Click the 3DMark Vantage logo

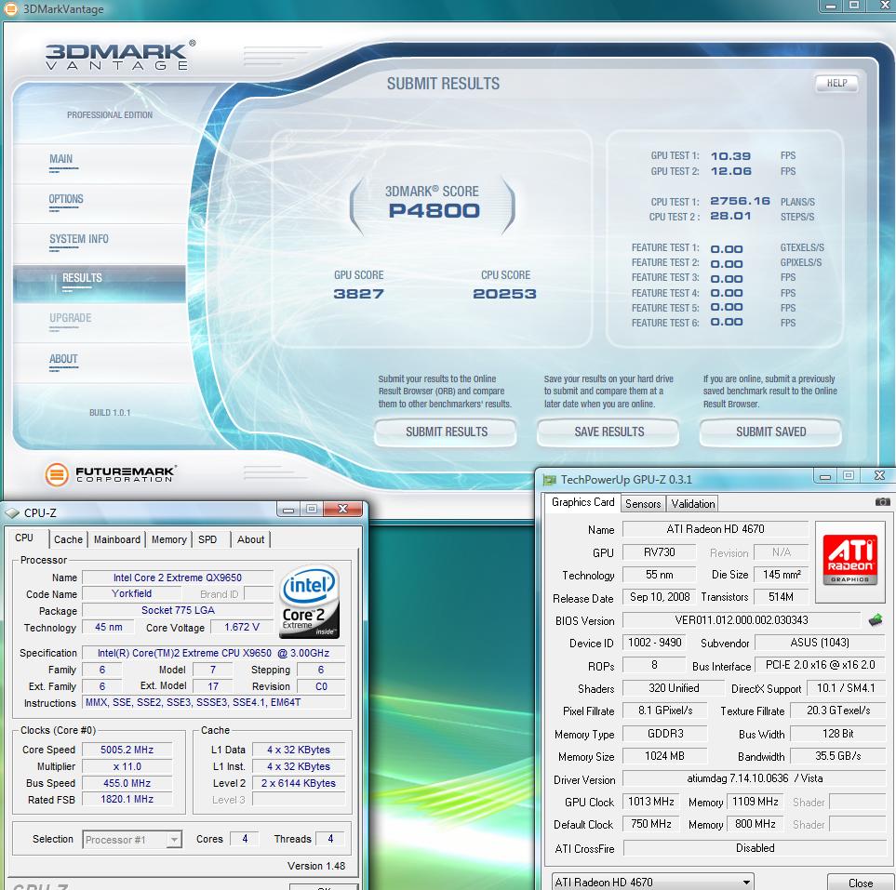pyautogui.click(x=121, y=56)
